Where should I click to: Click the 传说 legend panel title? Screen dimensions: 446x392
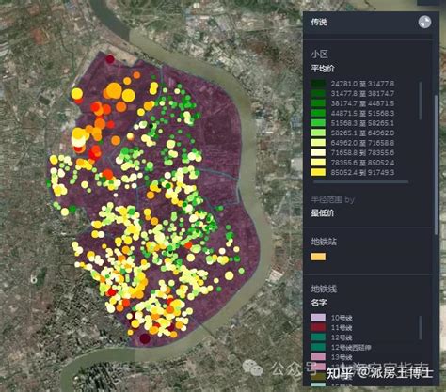click(x=319, y=22)
